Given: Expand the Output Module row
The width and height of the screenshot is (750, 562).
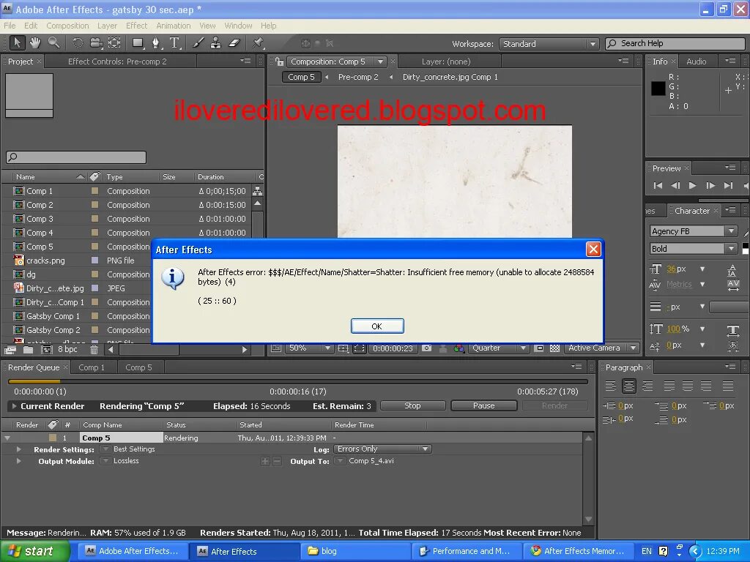Looking at the screenshot, I should (18, 462).
